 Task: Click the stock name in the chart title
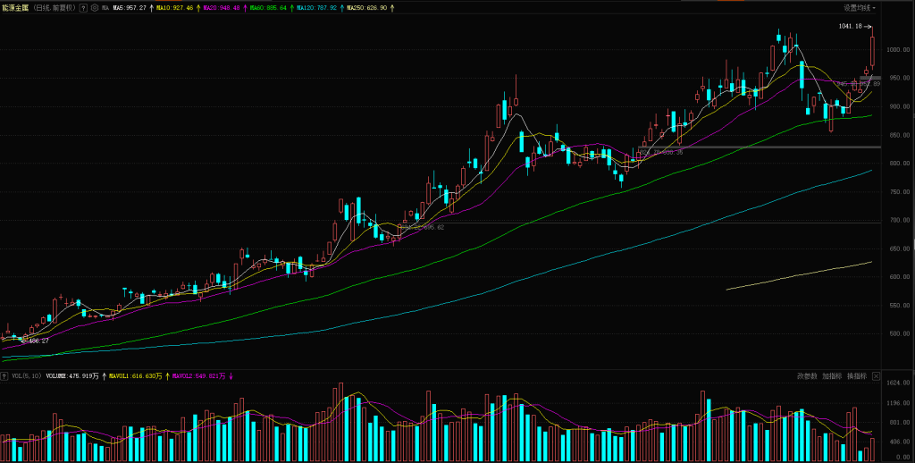point(15,7)
